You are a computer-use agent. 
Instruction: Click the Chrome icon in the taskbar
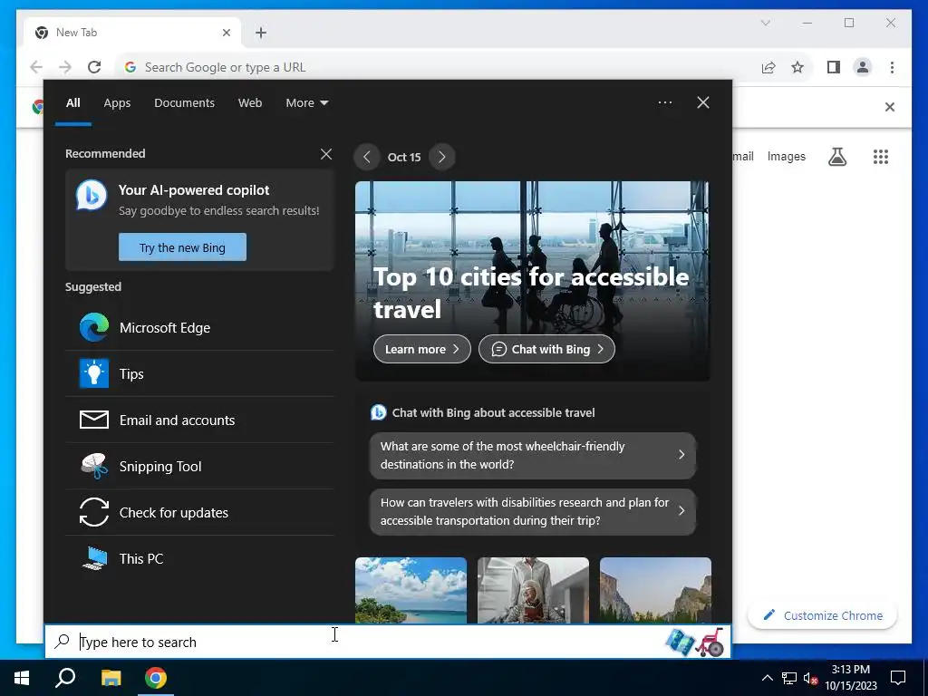156,678
